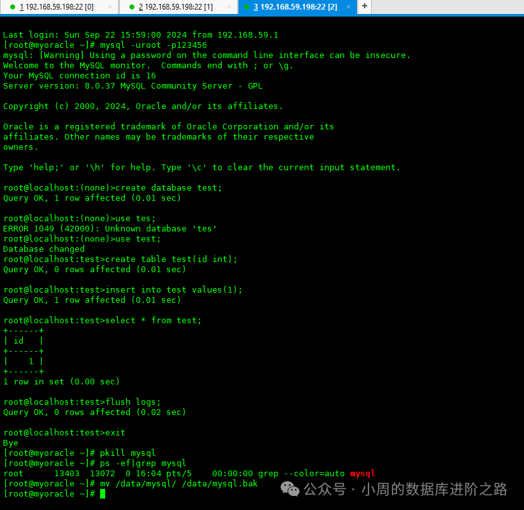Click 'Type help;' instruction line
The width and height of the screenshot is (524, 510).
pyautogui.click(x=202, y=168)
